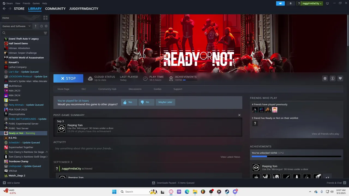Click the sort ascending arrow icon

click(x=35, y=26)
